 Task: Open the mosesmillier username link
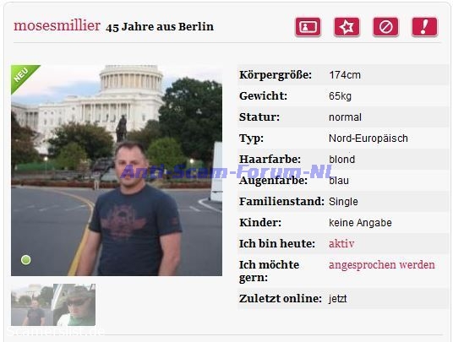[x=57, y=25]
